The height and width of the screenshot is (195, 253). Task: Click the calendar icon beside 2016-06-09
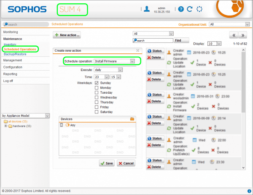pyautogui.click(x=189, y=118)
